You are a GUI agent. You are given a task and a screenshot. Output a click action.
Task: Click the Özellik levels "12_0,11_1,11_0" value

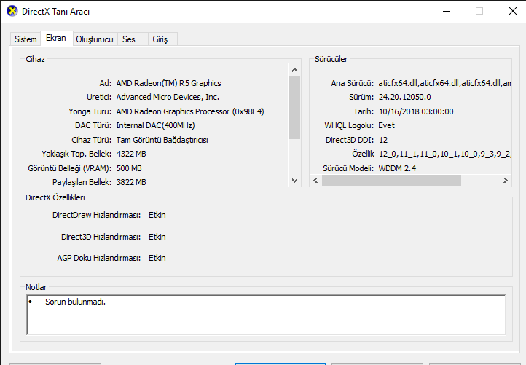(x=445, y=154)
